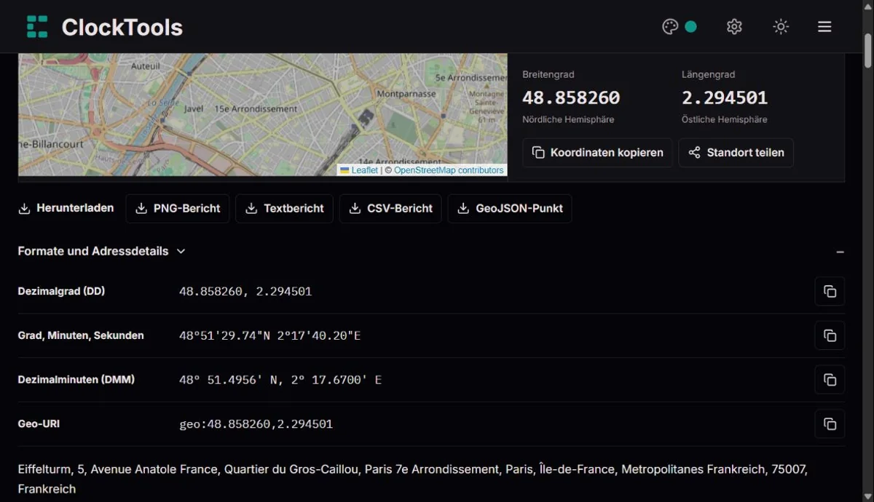The image size is (874, 502).
Task: Click Koordinaten kopieren button
Action: coord(597,153)
